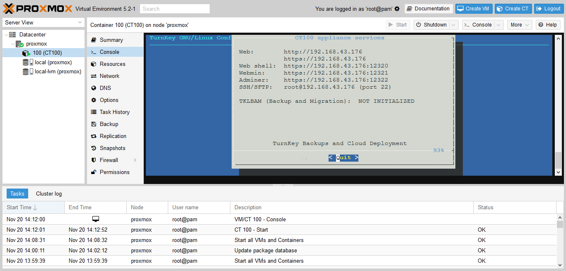This screenshot has width=566, height=271.
Task: Open the Replication menu item
Action: pyautogui.click(x=115, y=136)
